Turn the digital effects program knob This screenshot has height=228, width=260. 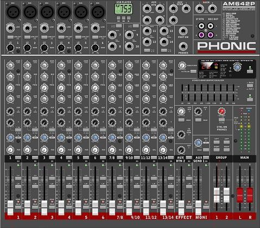click(x=237, y=68)
